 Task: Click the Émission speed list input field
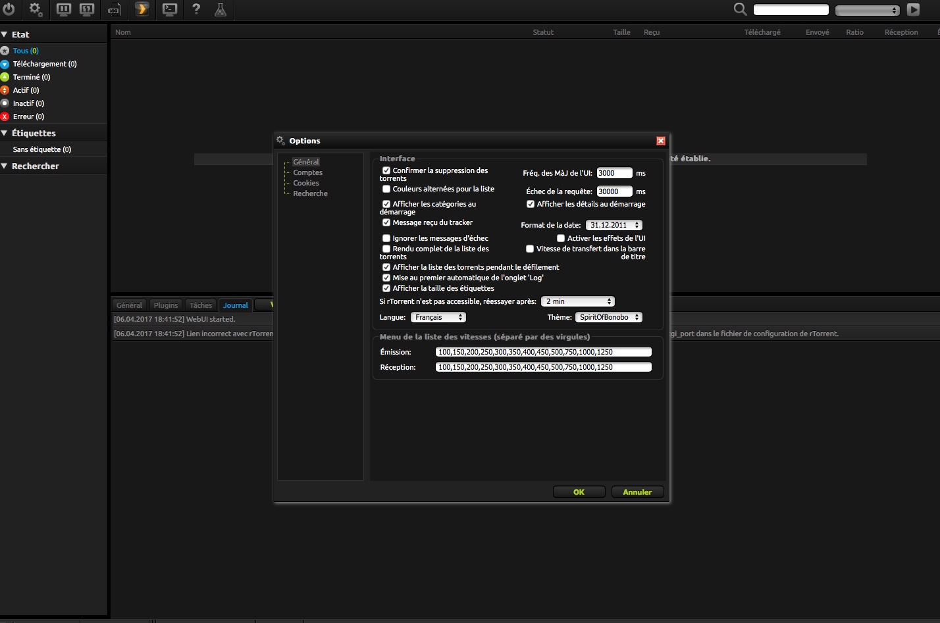click(544, 352)
